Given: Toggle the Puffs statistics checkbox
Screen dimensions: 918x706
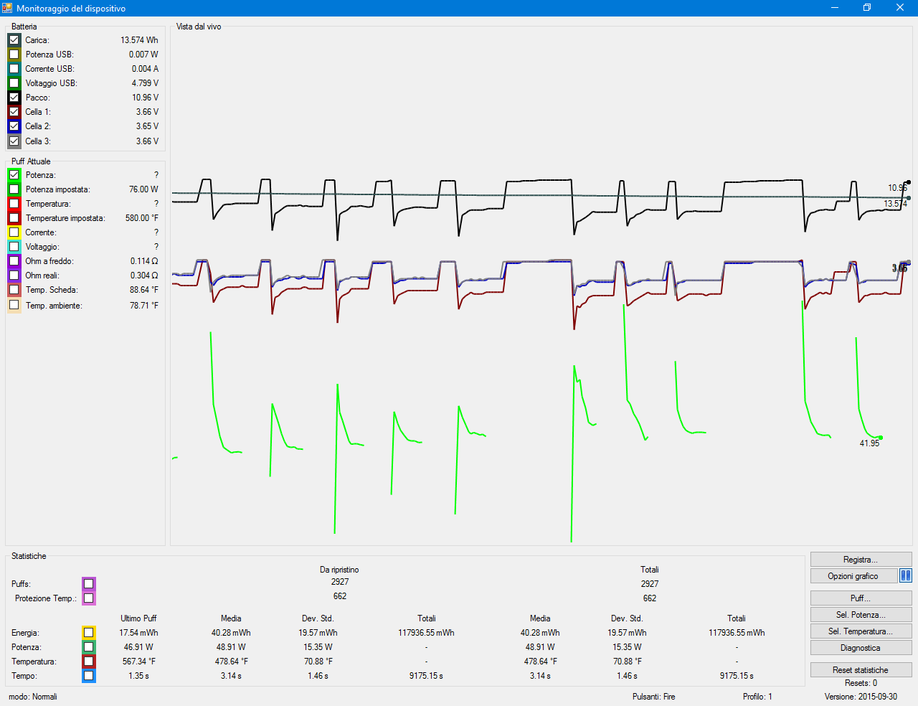Looking at the screenshot, I should (x=88, y=583).
